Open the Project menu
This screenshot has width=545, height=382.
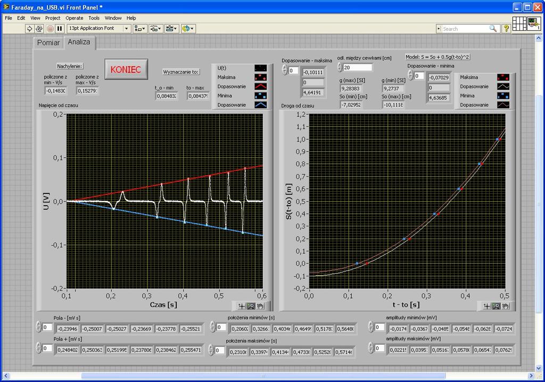(x=53, y=18)
